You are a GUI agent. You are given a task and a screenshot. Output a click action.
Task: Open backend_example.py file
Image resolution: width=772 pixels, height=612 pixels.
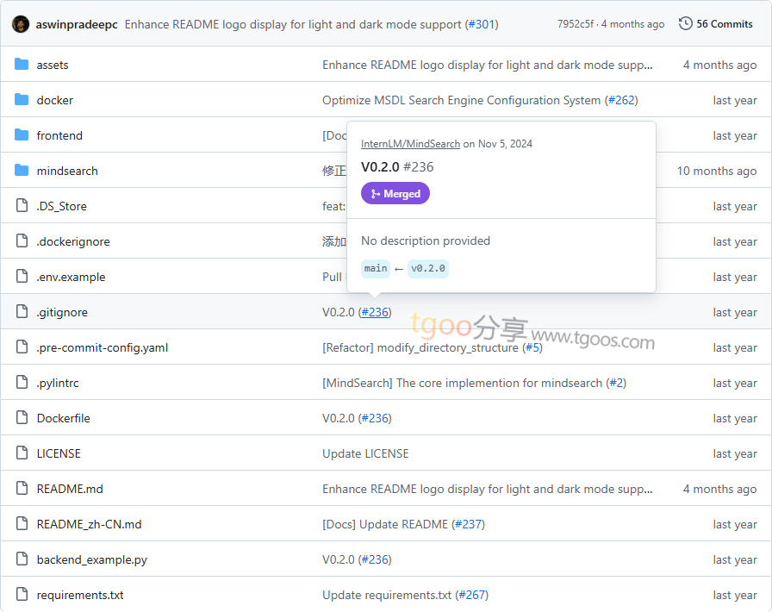(91, 559)
